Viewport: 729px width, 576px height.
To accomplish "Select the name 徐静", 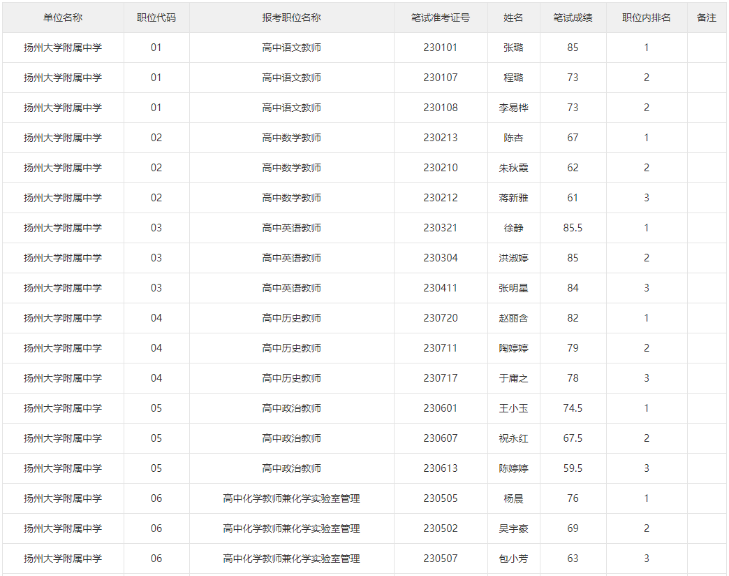I will coord(513,228).
